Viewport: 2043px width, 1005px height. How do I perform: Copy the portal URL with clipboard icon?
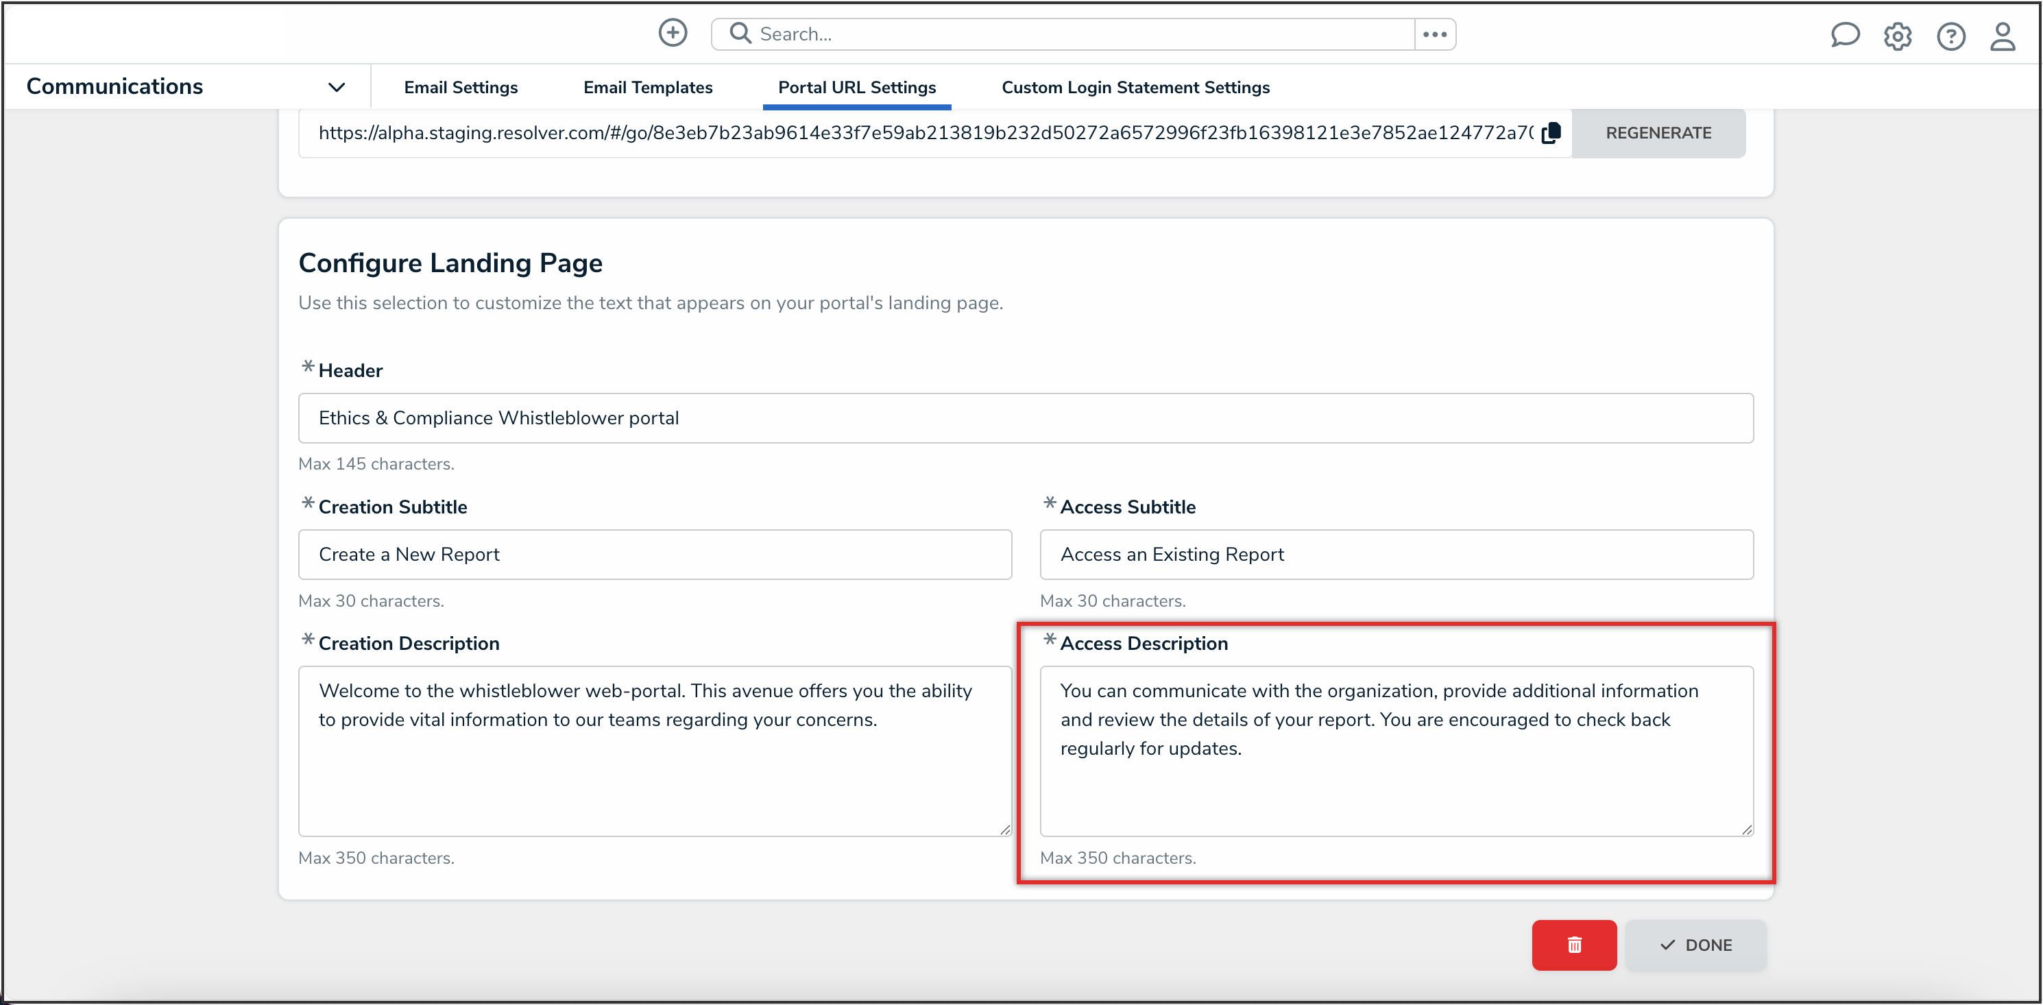pos(1551,133)
